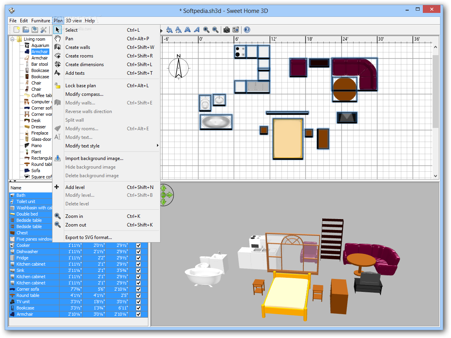Toggle visibility checkbox for Dishwasher row

138,252
